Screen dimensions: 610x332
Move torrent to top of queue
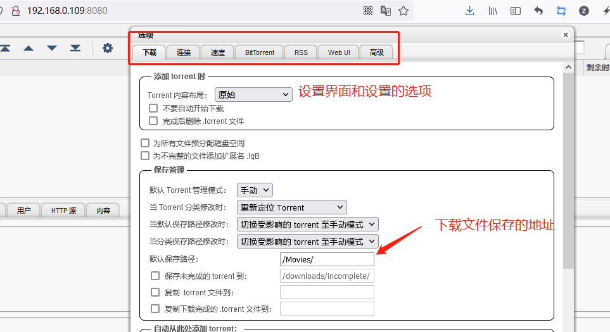[5, 48]
